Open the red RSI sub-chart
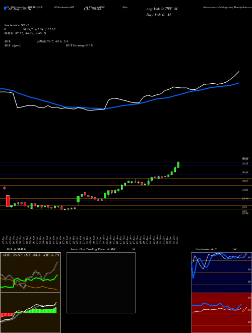This screenshot has height=333, width=252. point(221,313)
